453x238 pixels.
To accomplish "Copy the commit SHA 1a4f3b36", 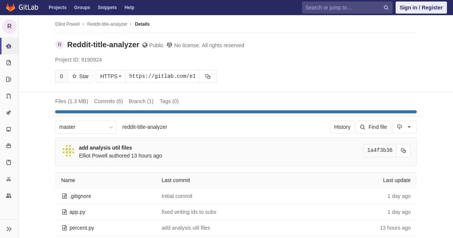I will click(x=403, y=150).
